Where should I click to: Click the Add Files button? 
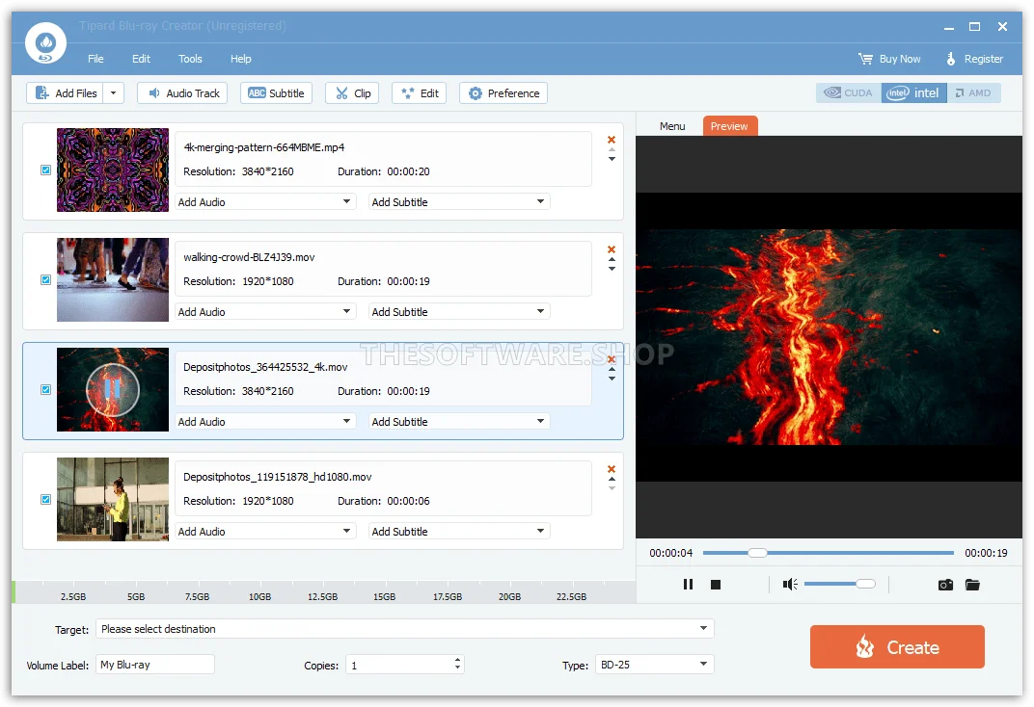tap(66, 93)
